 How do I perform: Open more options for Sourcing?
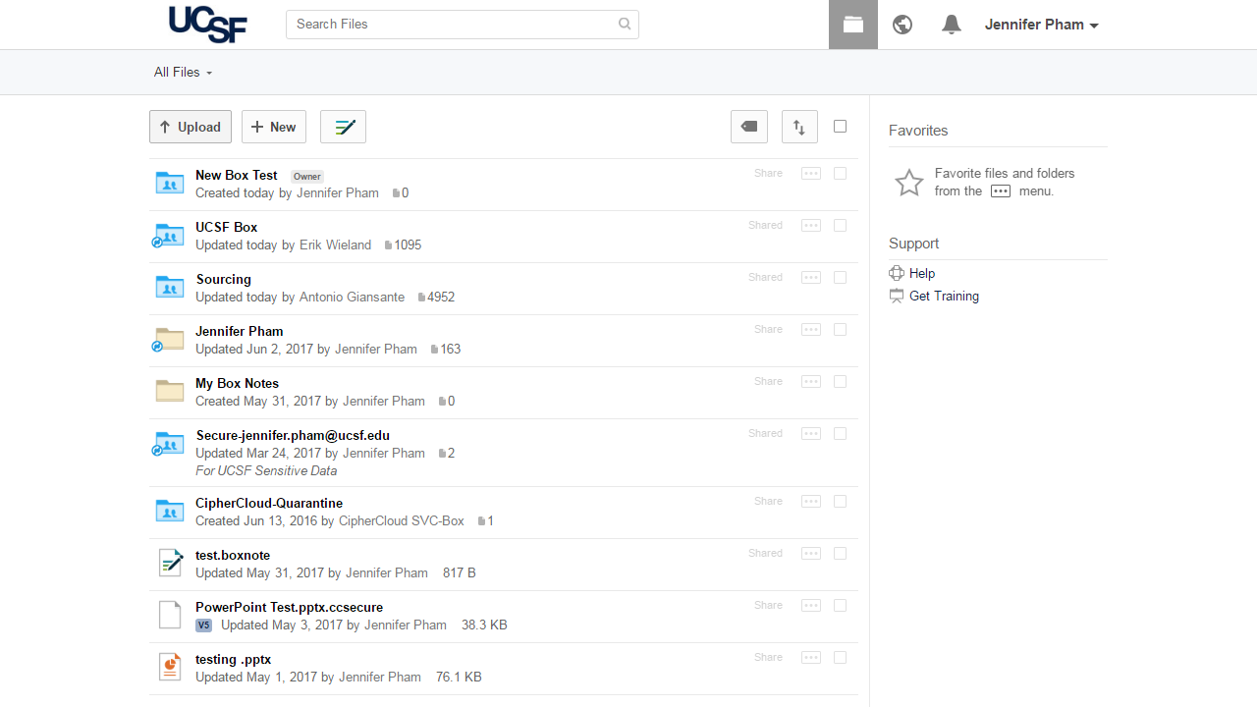coord(811,278)
